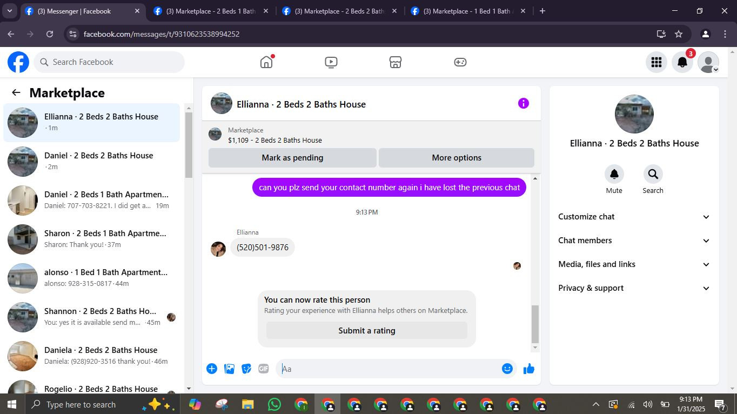Open the notifications bell with 3 badge
Image resolution: width=737 pixels, height=414 pixels.
coord(682,62)
